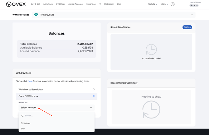Open the Broker For None dropdown
Viewport: 209px width, 135px height.
tap(194, 5)
